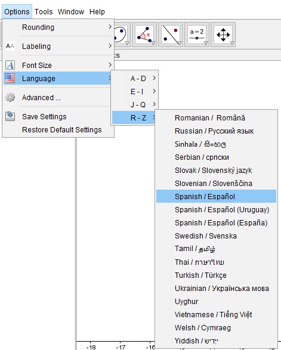Choose Russian language option

(216, 131)
